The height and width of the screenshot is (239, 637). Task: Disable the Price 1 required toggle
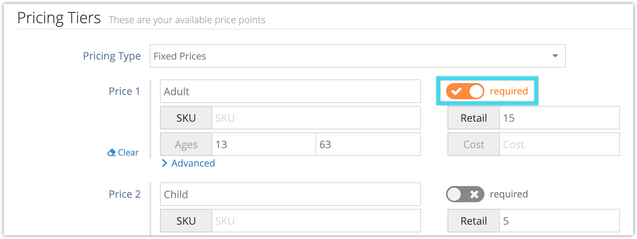(x=465, y=91)
